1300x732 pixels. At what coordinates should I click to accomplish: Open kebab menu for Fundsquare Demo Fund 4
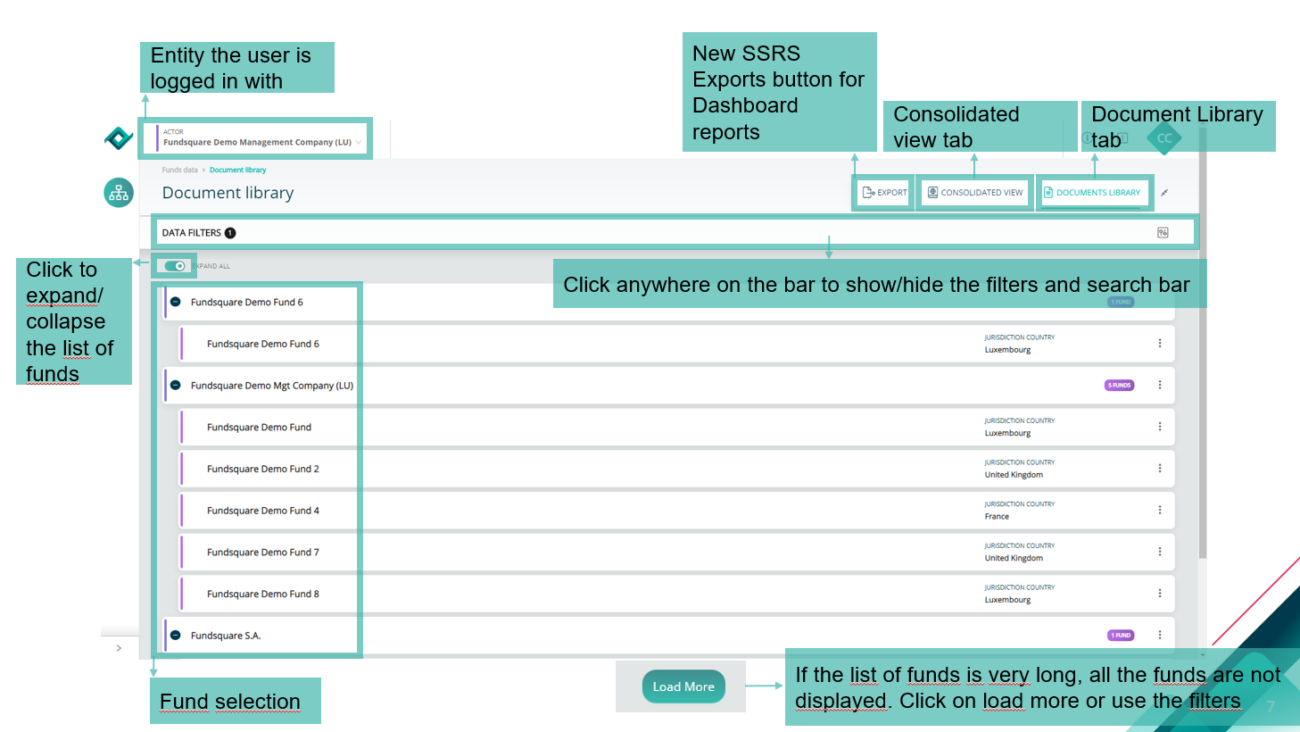(x=1160, y=511)
